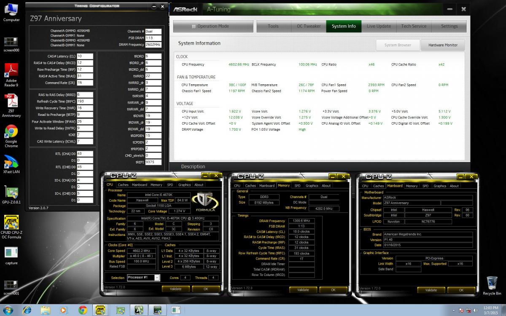Switch to the Tools tab in A-Tuning
The height and width of the screenshot is (316, 506).
pos(273,26)
